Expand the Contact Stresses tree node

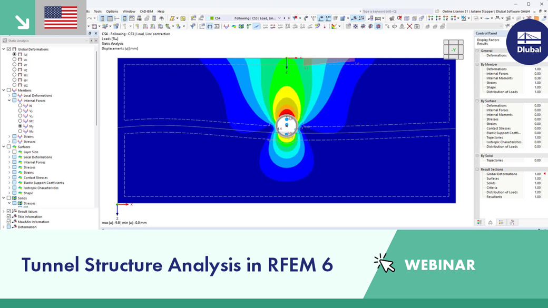click(9, 178)
